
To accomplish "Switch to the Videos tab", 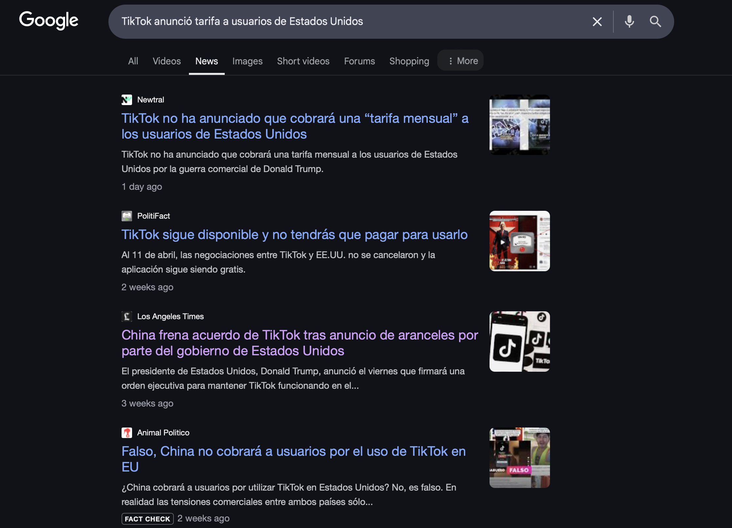I will 167,61.
